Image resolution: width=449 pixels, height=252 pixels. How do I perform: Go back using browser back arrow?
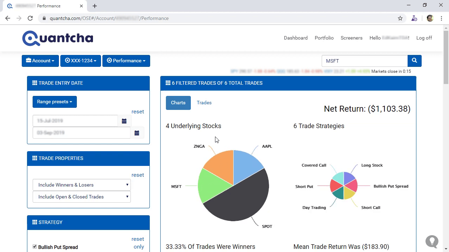8,18
